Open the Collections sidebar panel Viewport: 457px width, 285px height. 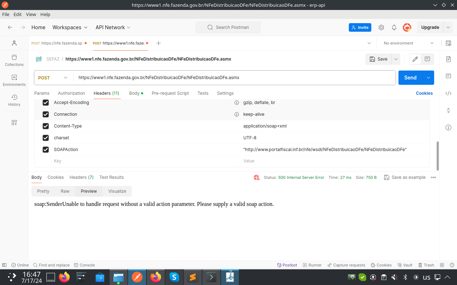(14, 61)
